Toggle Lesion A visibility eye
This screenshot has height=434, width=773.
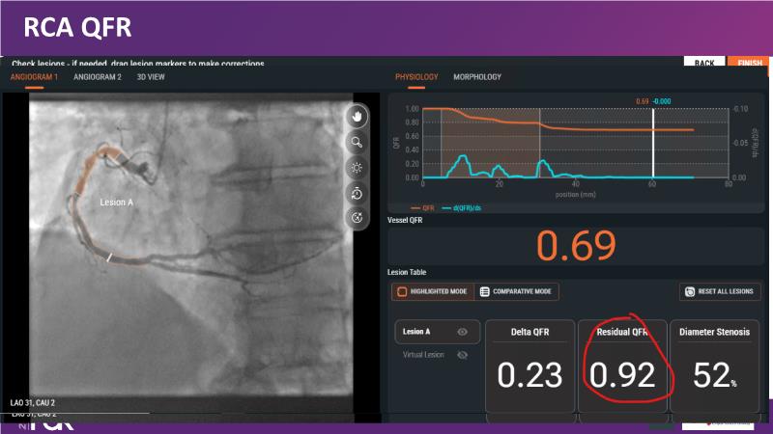click(462, 332)
